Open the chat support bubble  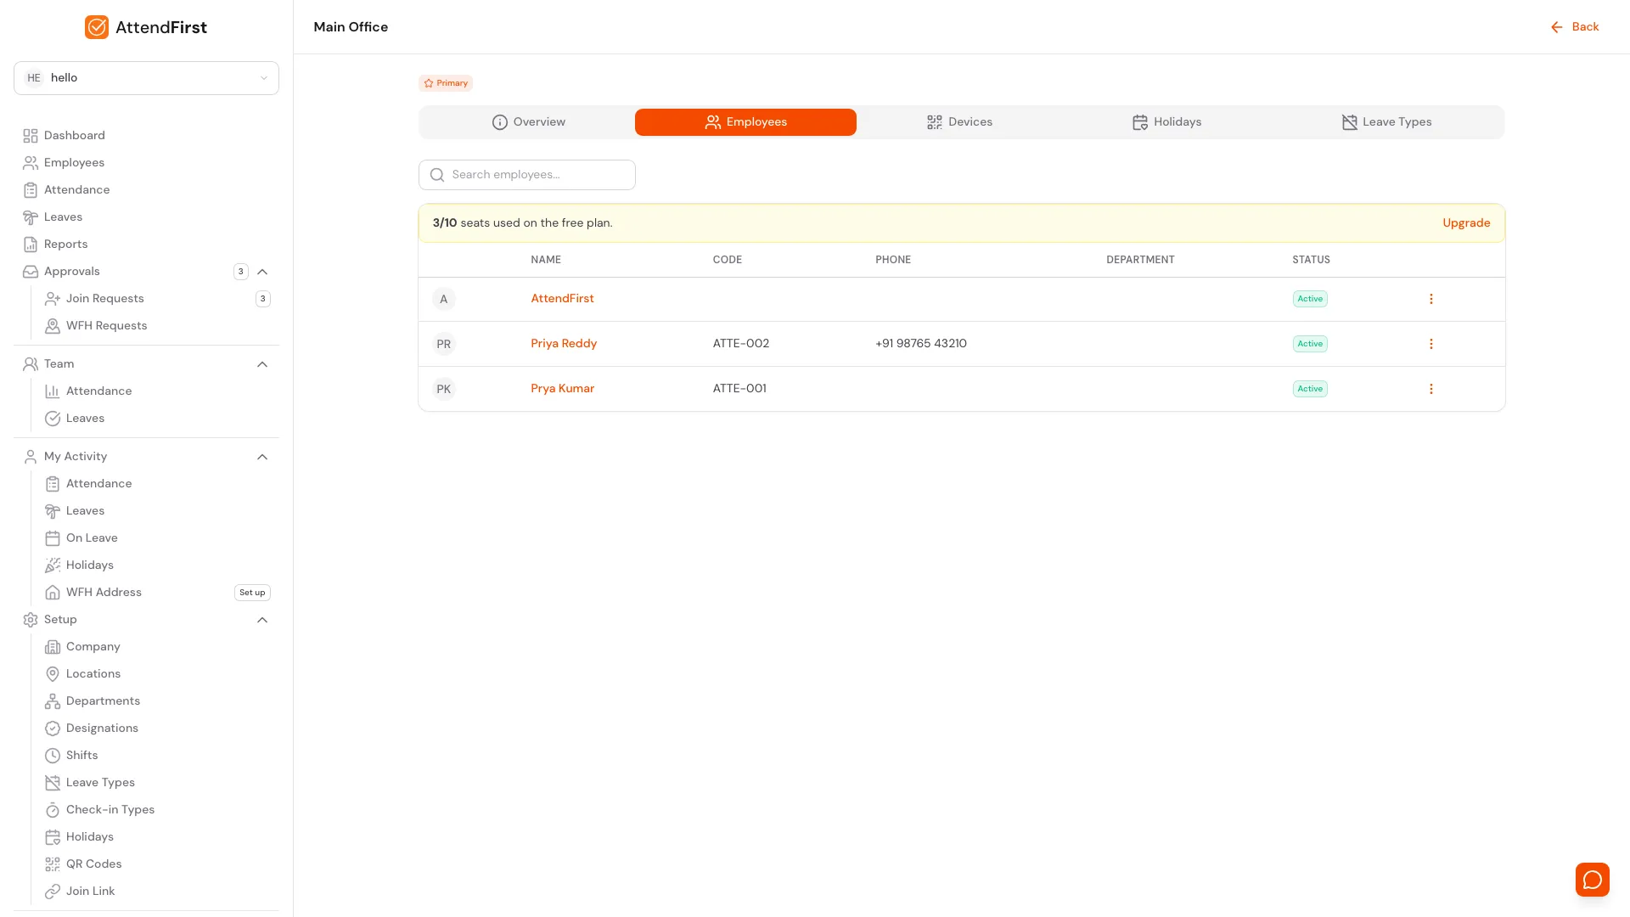(1592, 880)
